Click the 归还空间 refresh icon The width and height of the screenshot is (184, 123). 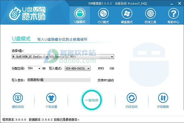(132, 98)
